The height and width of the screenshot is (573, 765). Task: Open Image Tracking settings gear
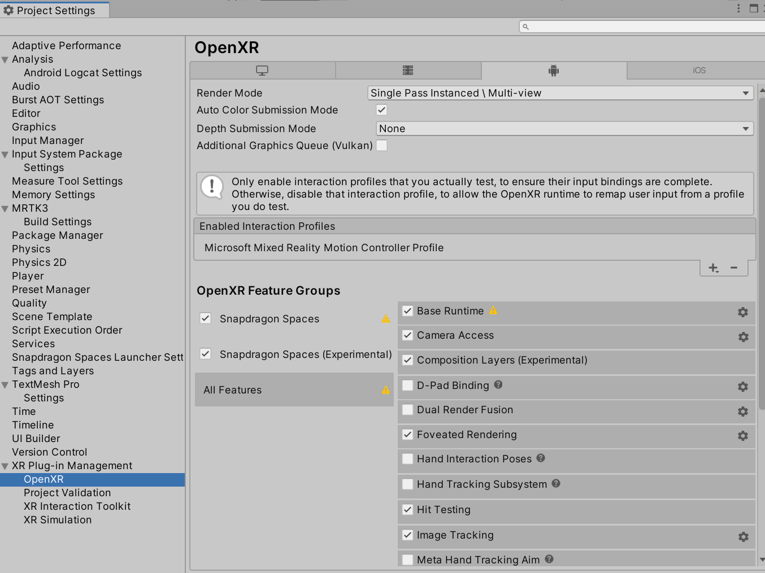point(743,537)
